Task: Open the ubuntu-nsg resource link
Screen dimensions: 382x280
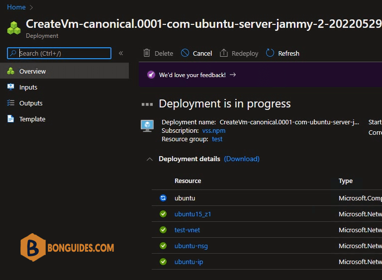Action: pyautogui.click(x=191, y=246)
